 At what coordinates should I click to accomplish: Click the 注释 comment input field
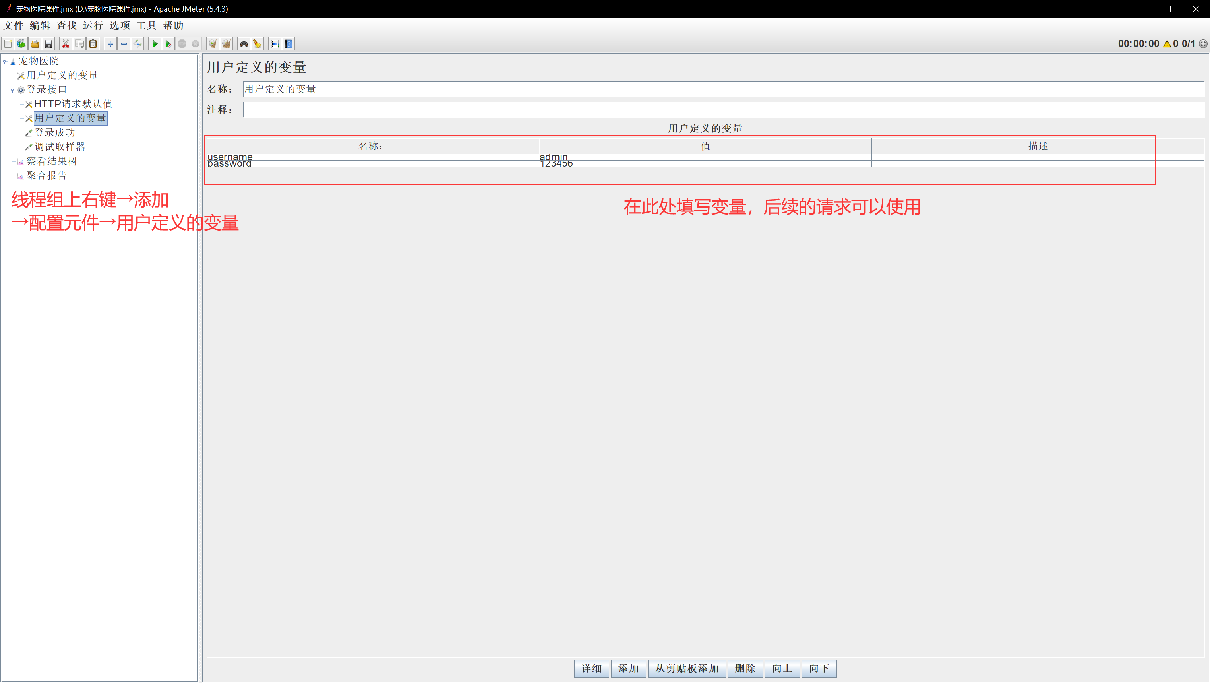pyautogui.click(x=723, y=109)
